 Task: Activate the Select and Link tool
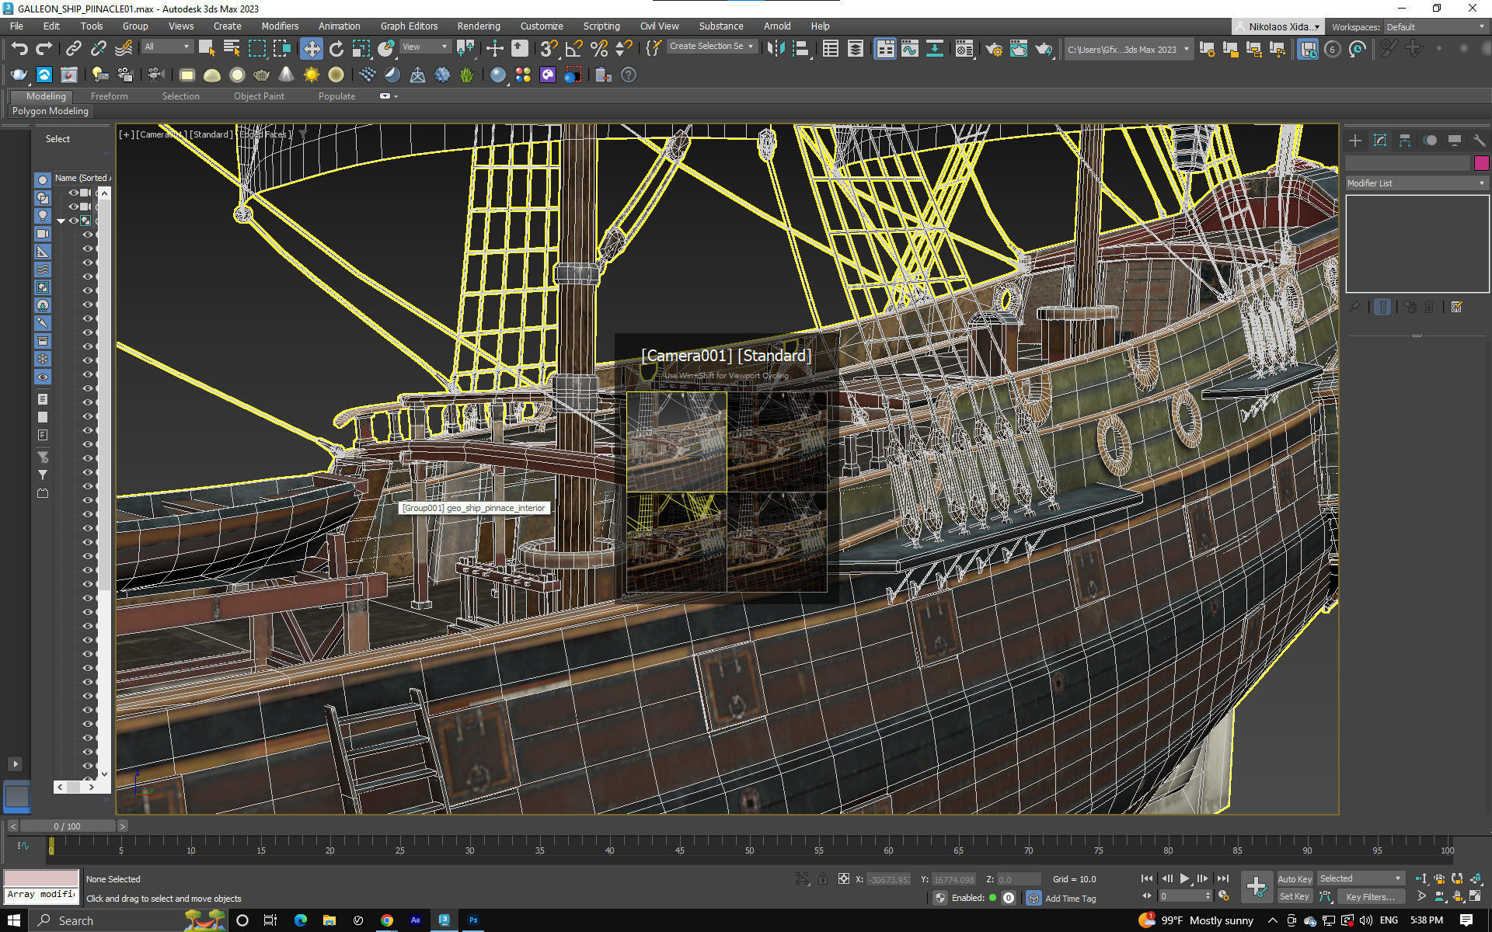(x=73, y=49)
